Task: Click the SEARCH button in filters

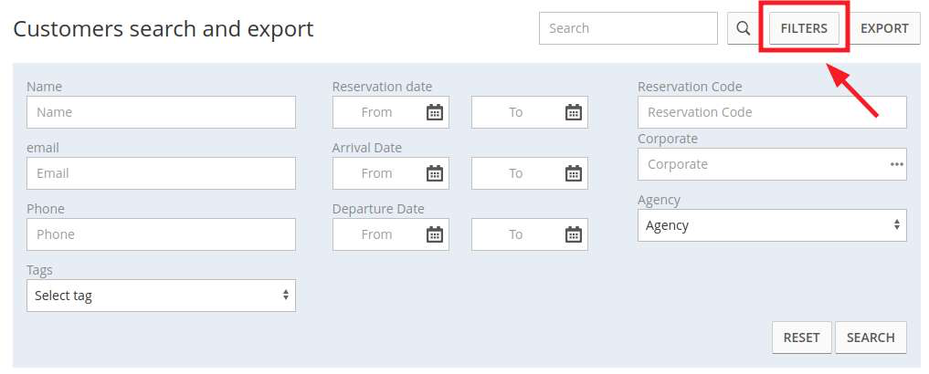Action: 871,338
